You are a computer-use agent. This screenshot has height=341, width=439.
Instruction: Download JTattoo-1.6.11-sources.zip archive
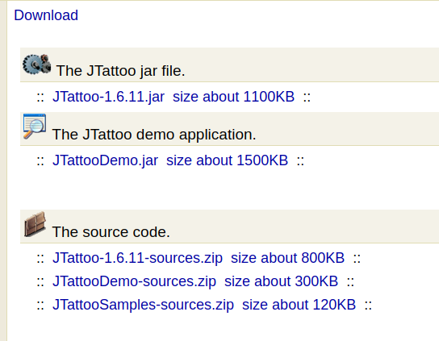(x=199, y=258)
